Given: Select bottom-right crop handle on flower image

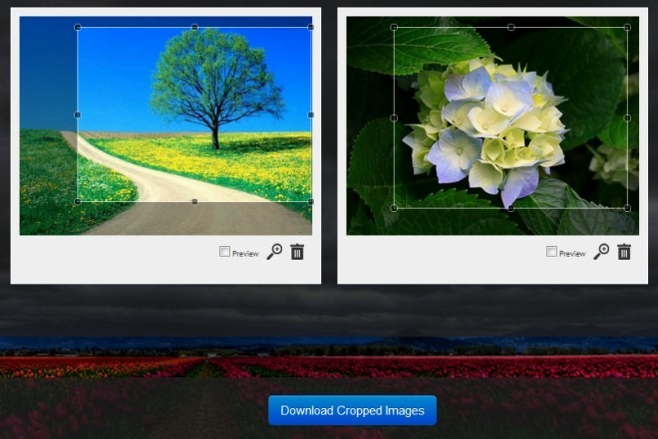Looking at the screenshot, I should (x=627, y=208).
